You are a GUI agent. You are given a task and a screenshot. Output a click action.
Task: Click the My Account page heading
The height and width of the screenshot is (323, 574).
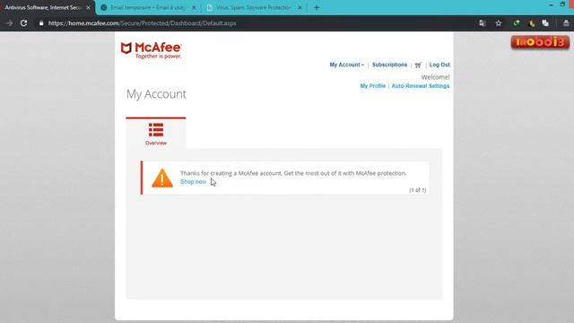click(x=156, y=94)
